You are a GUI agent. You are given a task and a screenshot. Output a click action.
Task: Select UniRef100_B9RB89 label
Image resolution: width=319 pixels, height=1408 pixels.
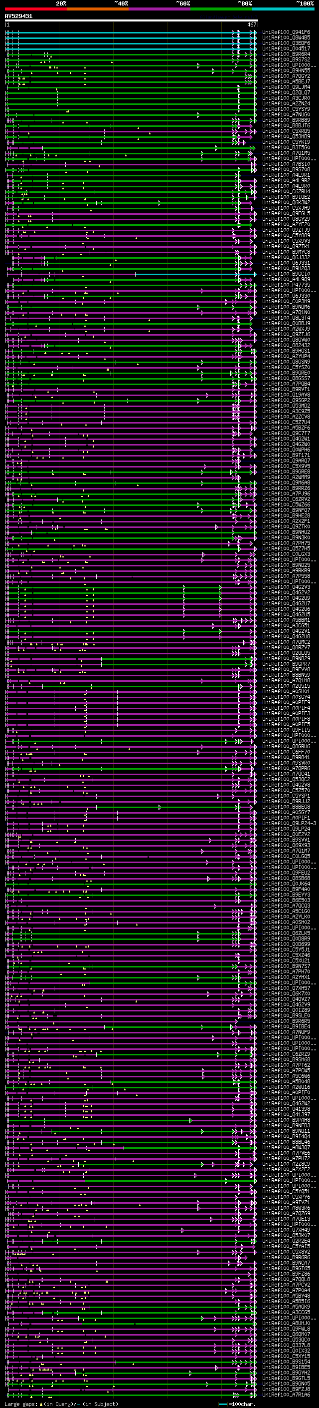286,120
